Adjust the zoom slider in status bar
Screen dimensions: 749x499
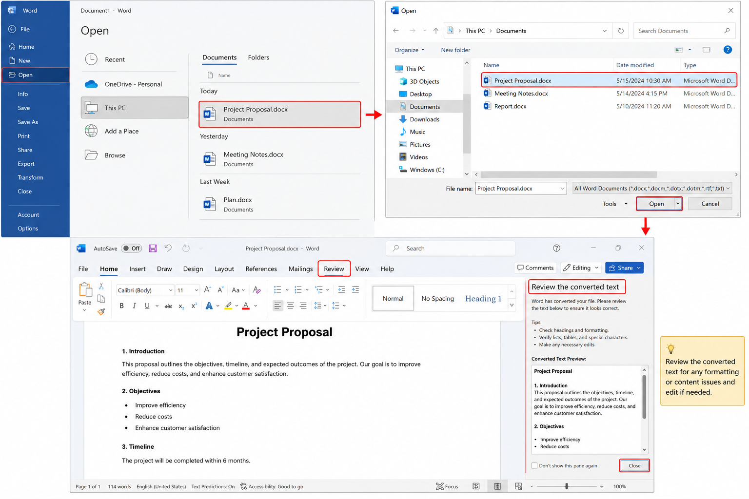point(567,486)
